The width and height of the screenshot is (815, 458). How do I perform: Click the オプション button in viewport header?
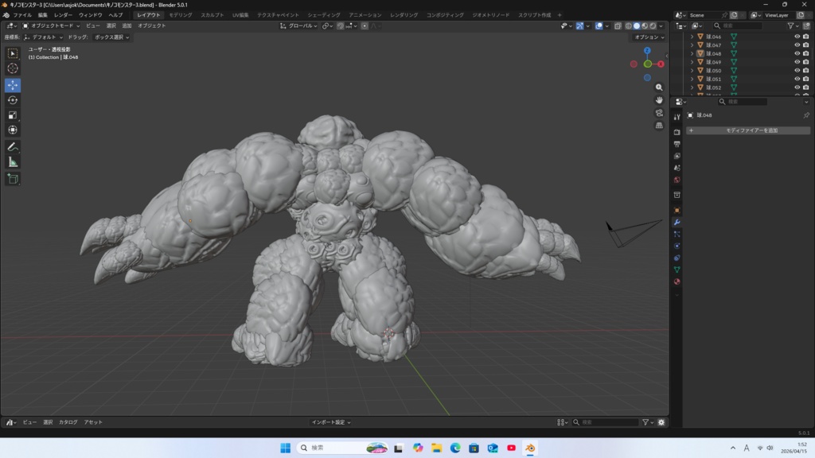648,37
